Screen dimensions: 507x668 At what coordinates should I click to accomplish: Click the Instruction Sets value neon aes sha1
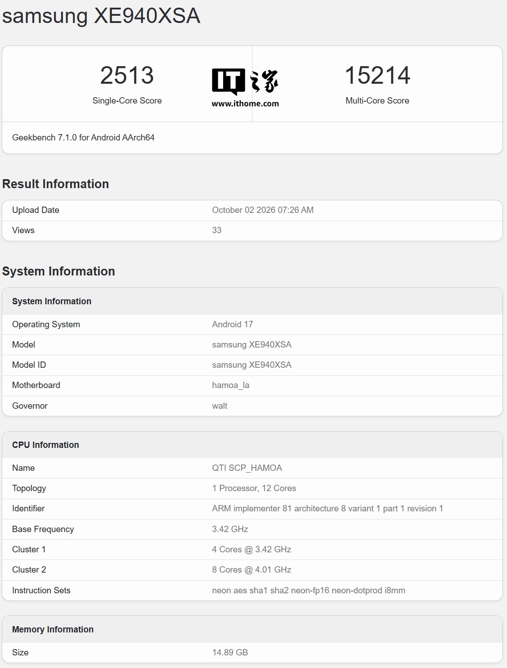(x=309, y=591)
